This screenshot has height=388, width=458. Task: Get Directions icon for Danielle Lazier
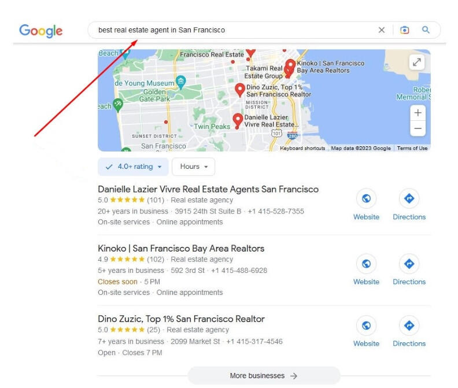(x=409, y=198)
